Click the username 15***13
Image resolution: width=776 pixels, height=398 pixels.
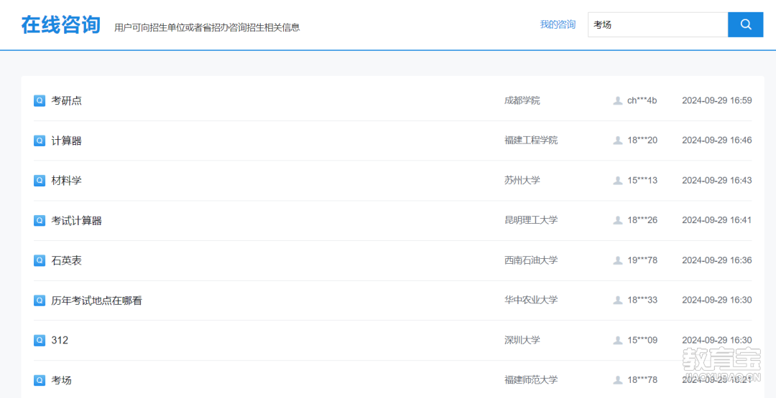(642, 181)
